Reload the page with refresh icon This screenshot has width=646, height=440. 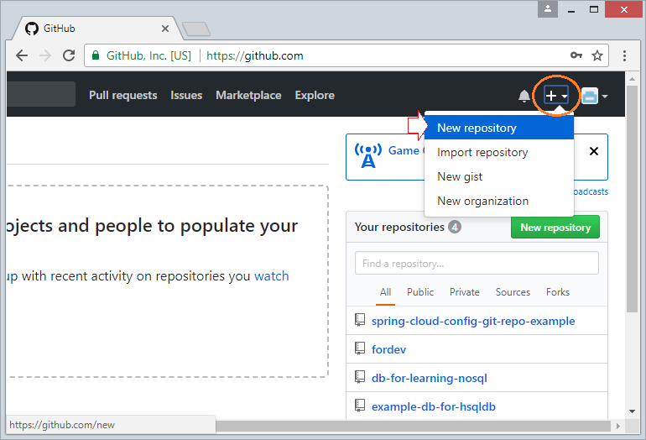coord(69,55)
